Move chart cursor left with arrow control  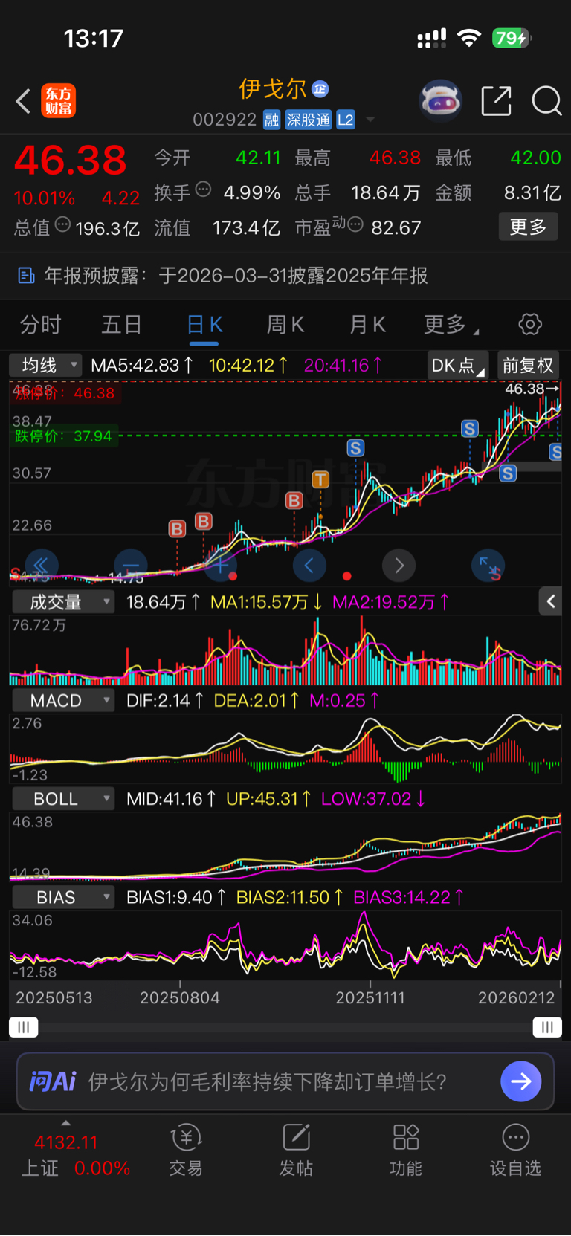(309, 566)
